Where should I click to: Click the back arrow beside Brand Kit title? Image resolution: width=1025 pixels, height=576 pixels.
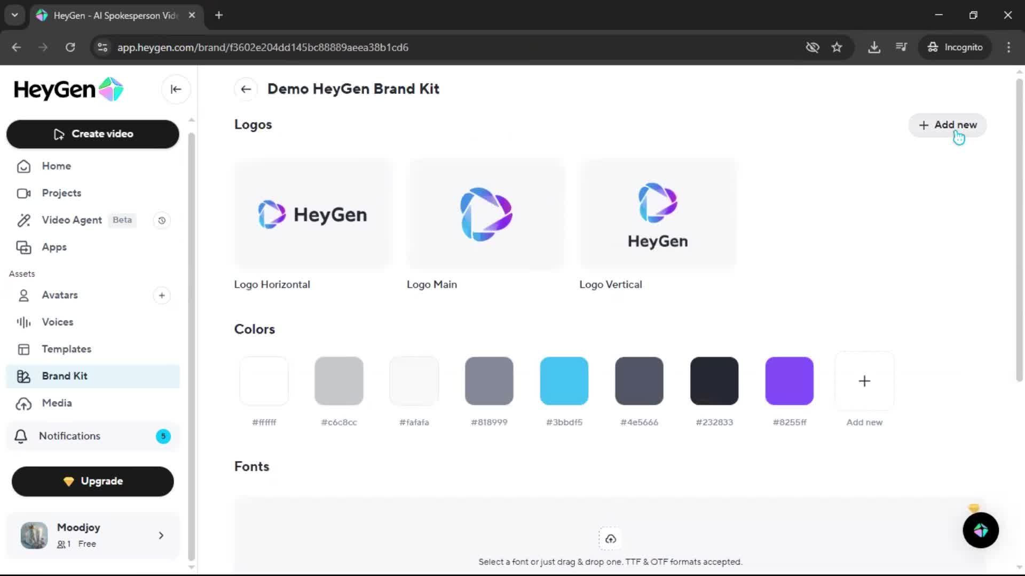[246, 89]
